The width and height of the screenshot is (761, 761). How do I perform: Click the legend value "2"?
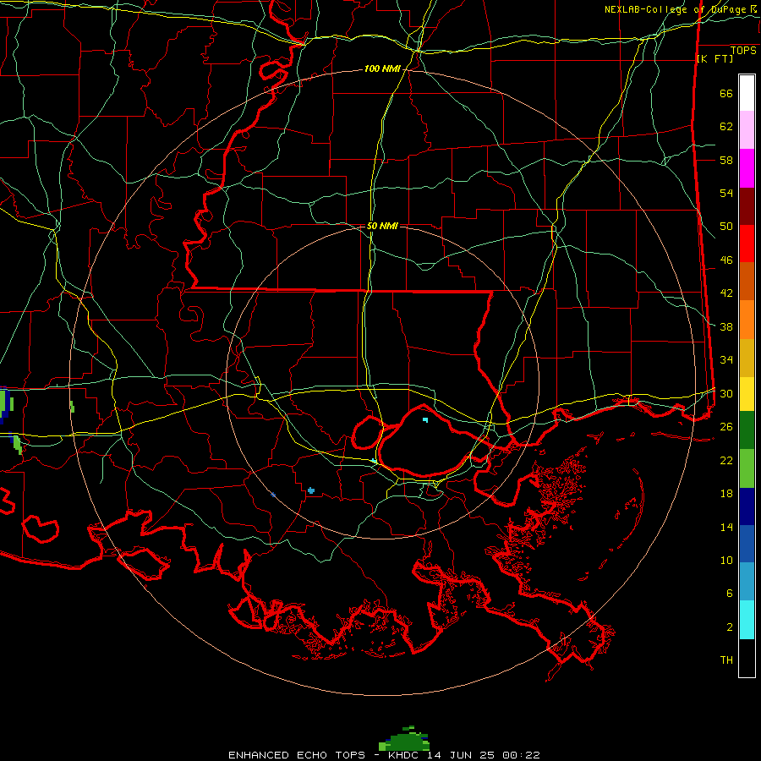[x=730, y=627]
